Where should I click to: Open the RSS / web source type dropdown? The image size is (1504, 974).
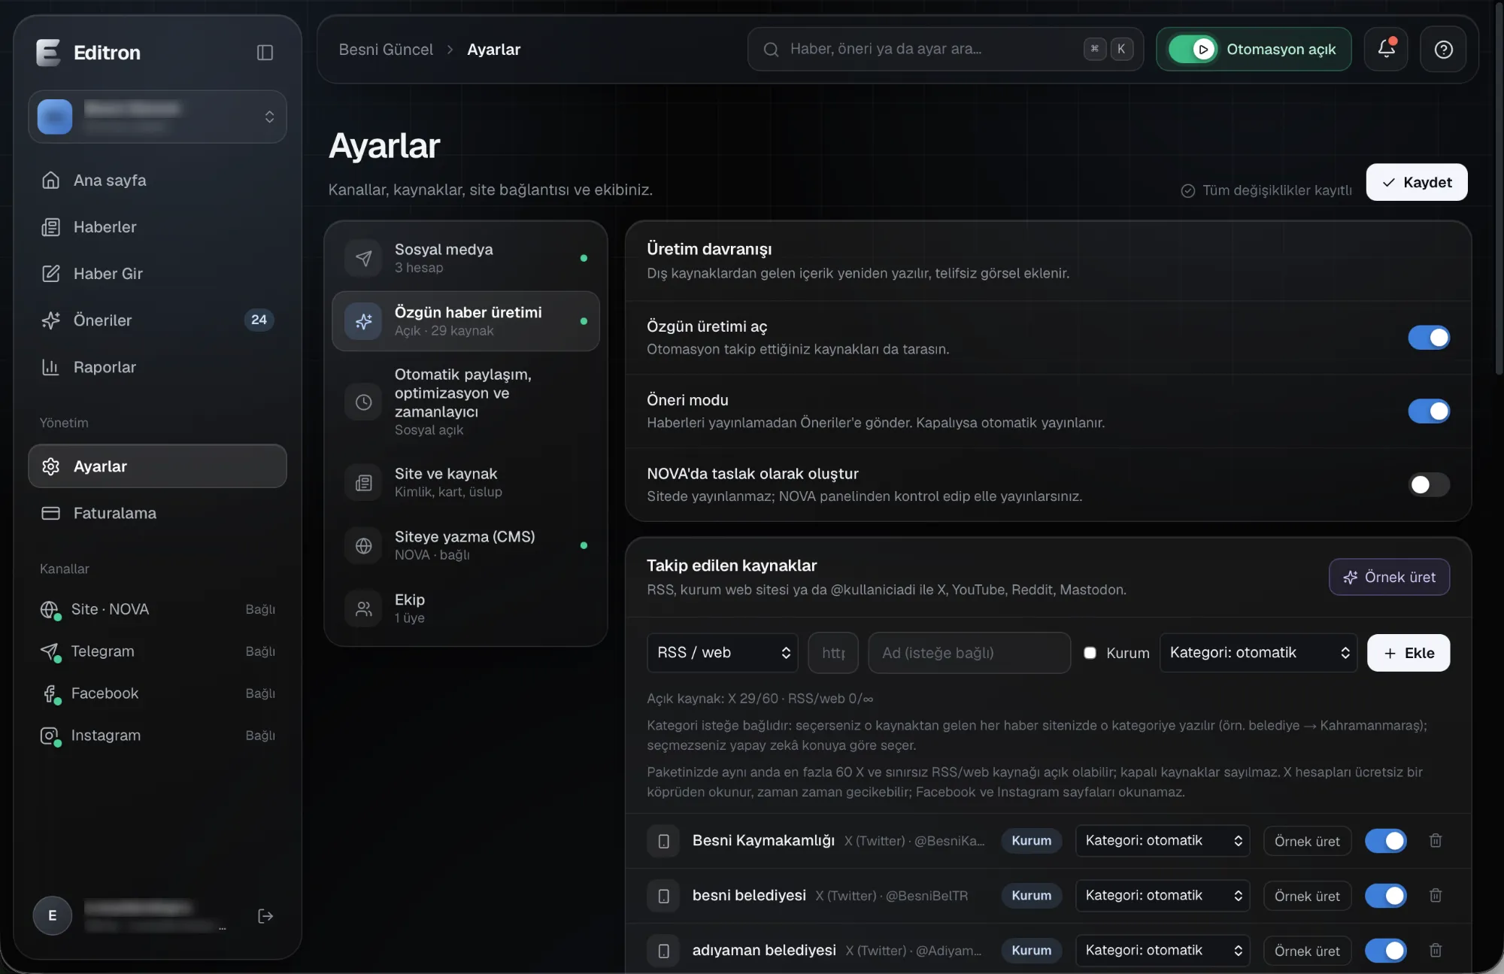pos(723,653)
